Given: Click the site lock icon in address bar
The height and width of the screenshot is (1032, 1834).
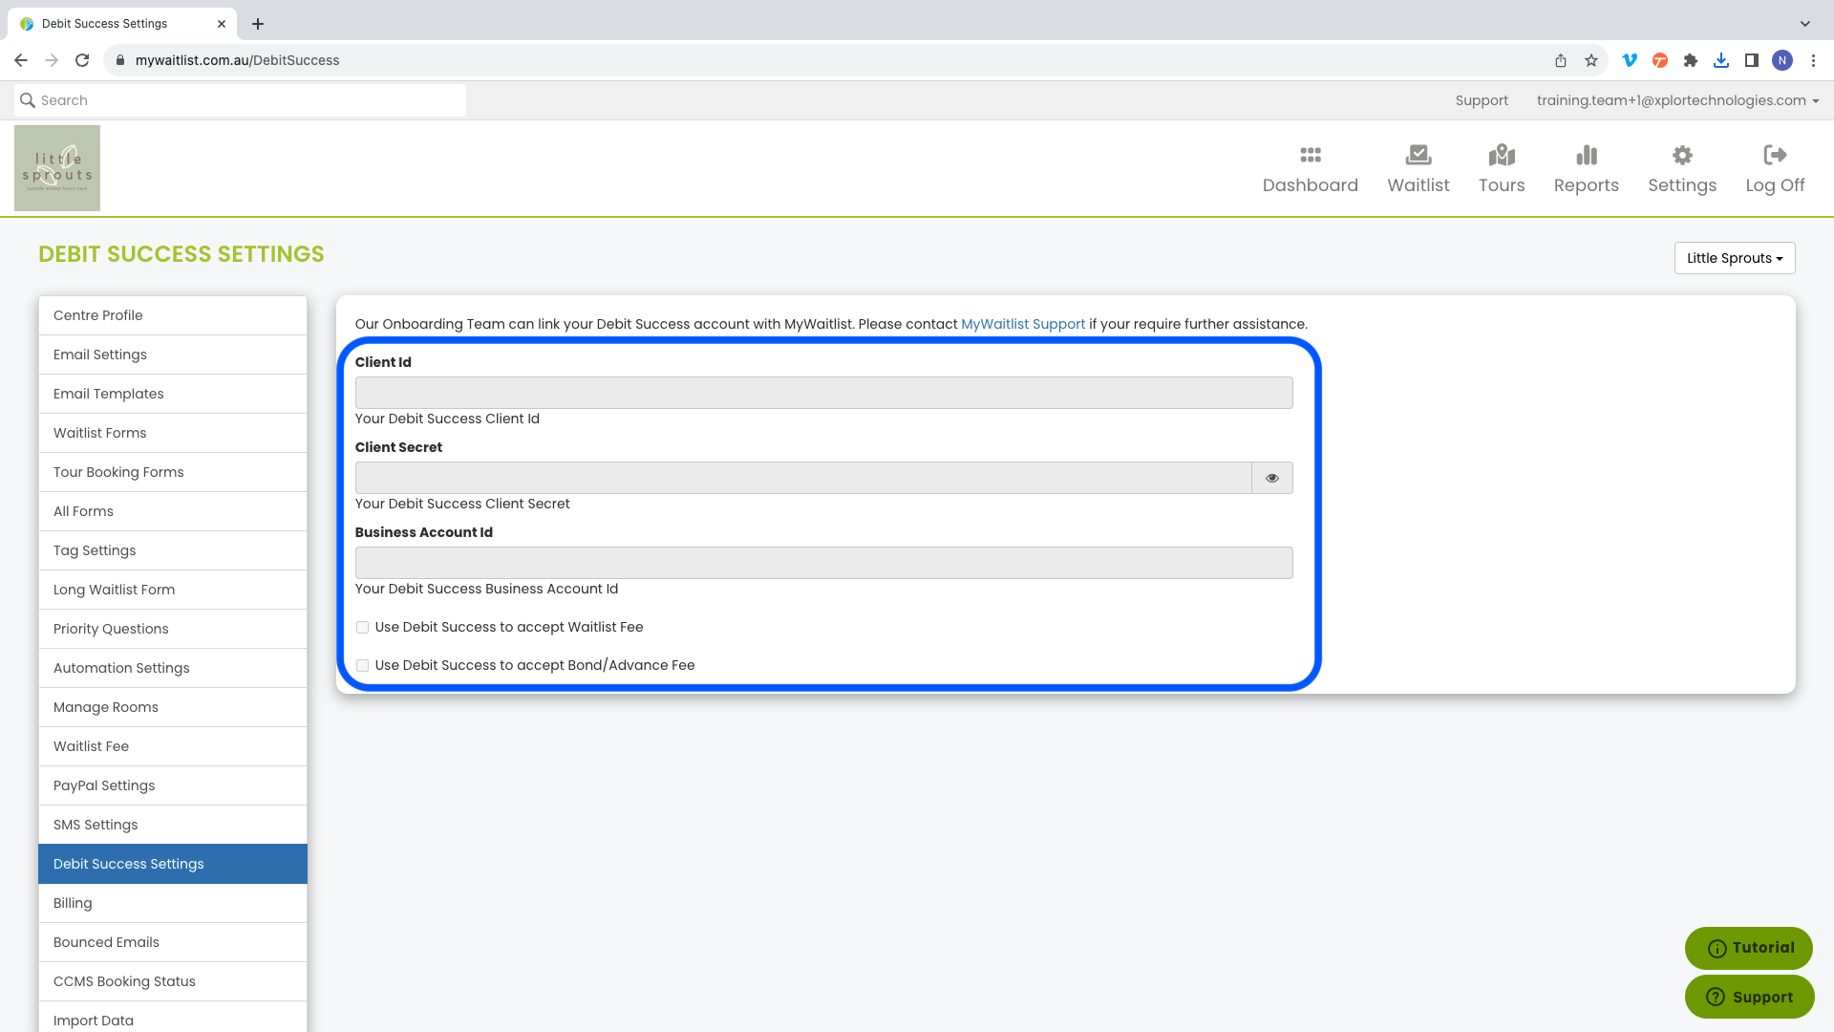Looking at the screenshot, I should pyautogui.click(x=119, y=60).
